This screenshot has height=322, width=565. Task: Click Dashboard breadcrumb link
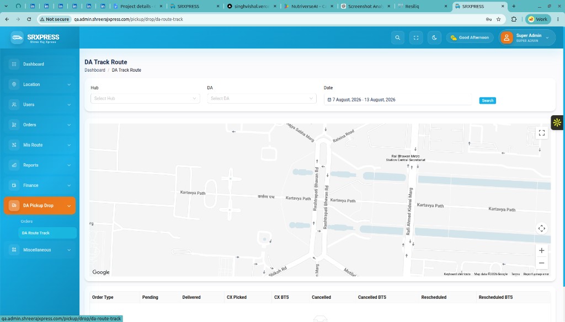pyautogui.click(x=95, y=70)
